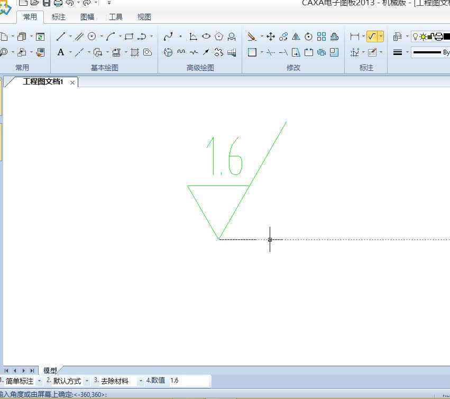Activate the text tool 'A'
The width and height of the screenshot is (450, 399).
pos(61,52)
